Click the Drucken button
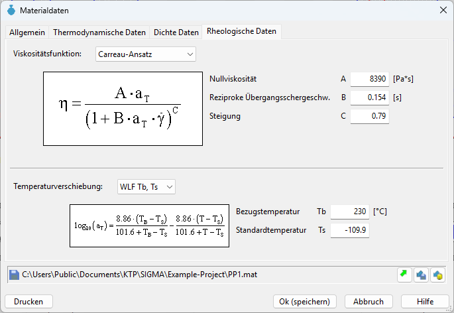 tap(28, 302)
